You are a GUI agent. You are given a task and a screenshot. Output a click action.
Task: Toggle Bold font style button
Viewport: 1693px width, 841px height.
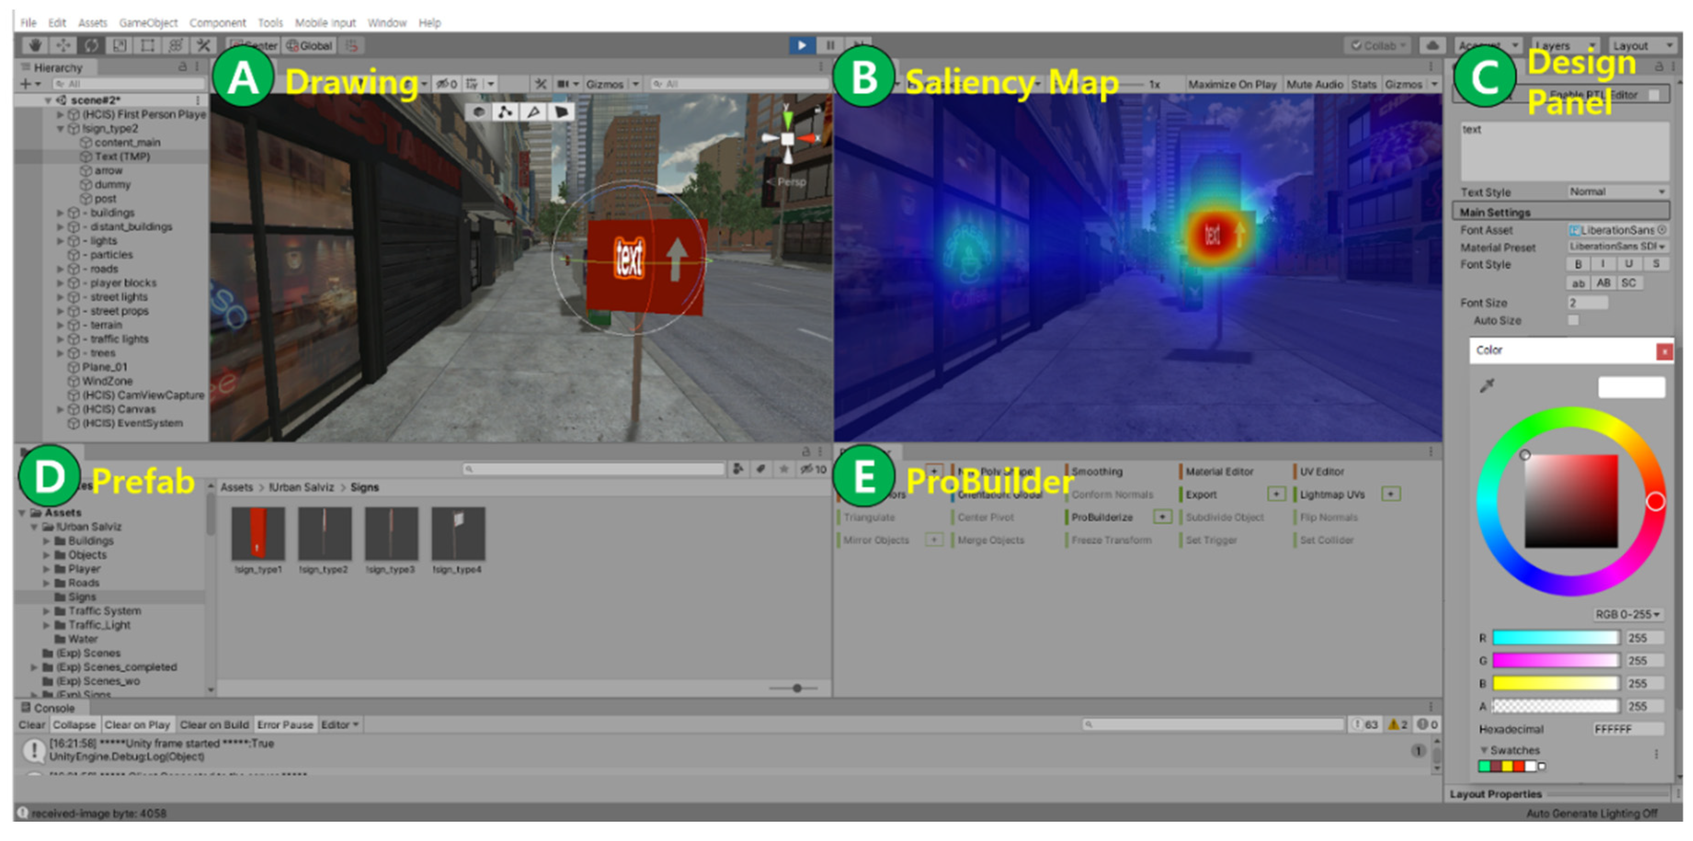(1578, 264)
